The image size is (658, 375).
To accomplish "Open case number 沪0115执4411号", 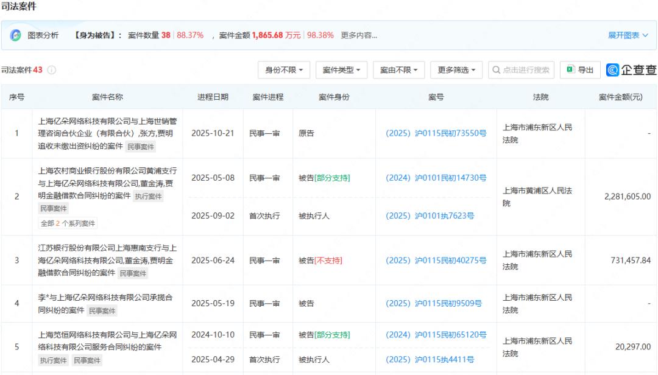I will tap(430, 360).
